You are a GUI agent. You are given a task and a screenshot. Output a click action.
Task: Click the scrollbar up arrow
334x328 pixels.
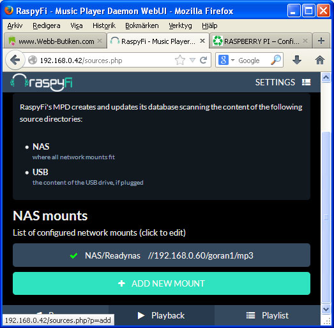point(326,78)
